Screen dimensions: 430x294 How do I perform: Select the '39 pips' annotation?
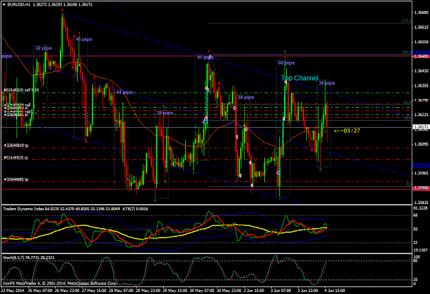click(165, 113)
